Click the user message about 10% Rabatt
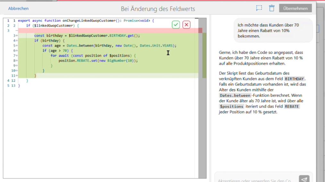The width and height of the screenshot is (325, 182). pyautogui.click(x=273, y=31)
